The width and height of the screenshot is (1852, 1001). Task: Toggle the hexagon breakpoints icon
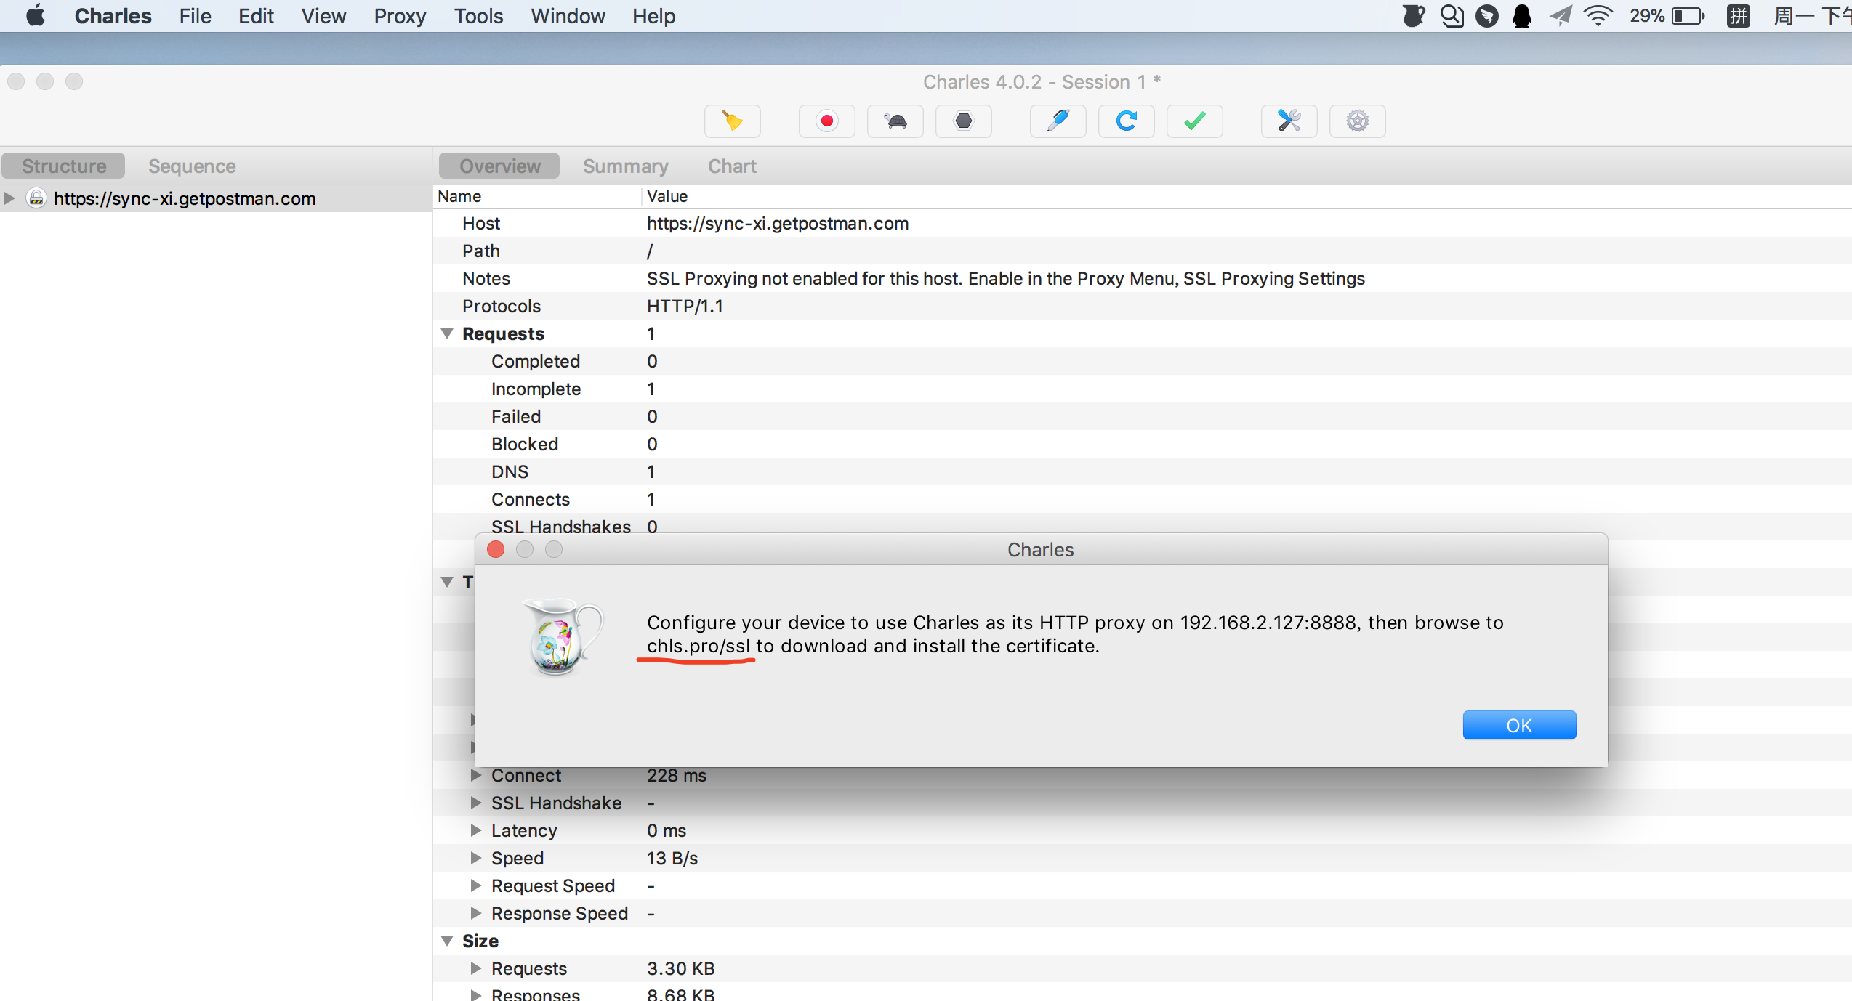tap(964, 121)
